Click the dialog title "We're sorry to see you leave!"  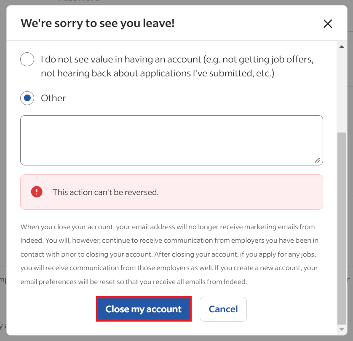(97, 23)
